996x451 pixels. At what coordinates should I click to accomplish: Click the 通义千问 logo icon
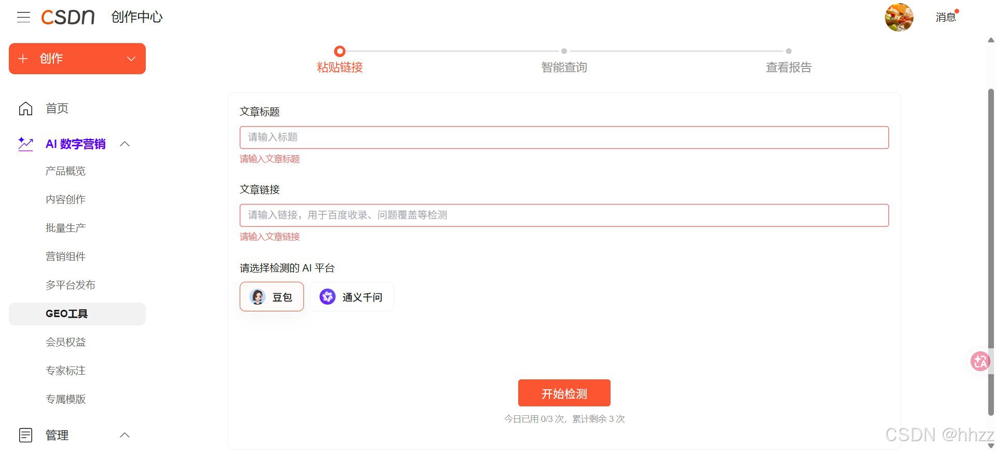327,297
